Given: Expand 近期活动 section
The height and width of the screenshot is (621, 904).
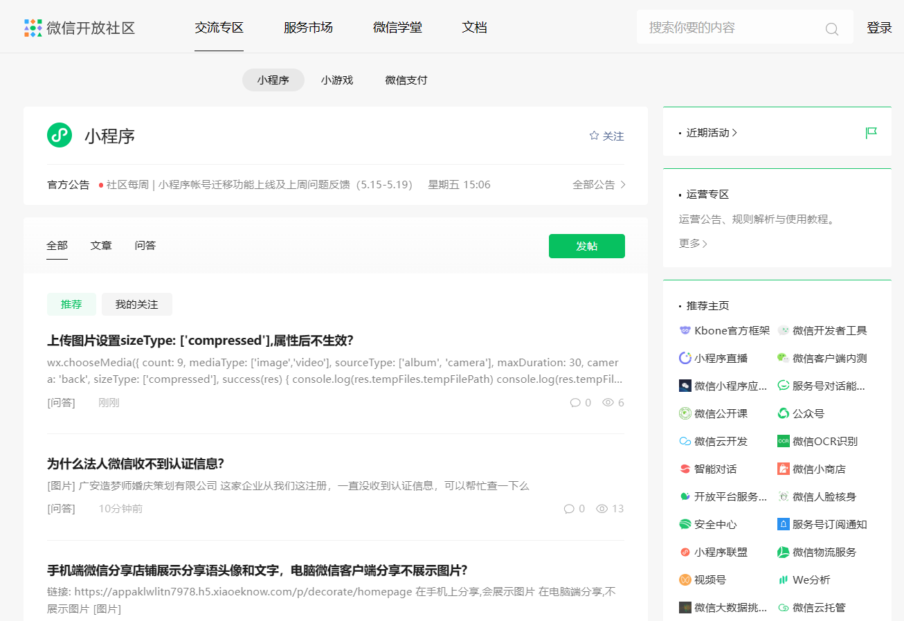Looking at the screenshot, I should pyautogui.click(x=712, y=133).
